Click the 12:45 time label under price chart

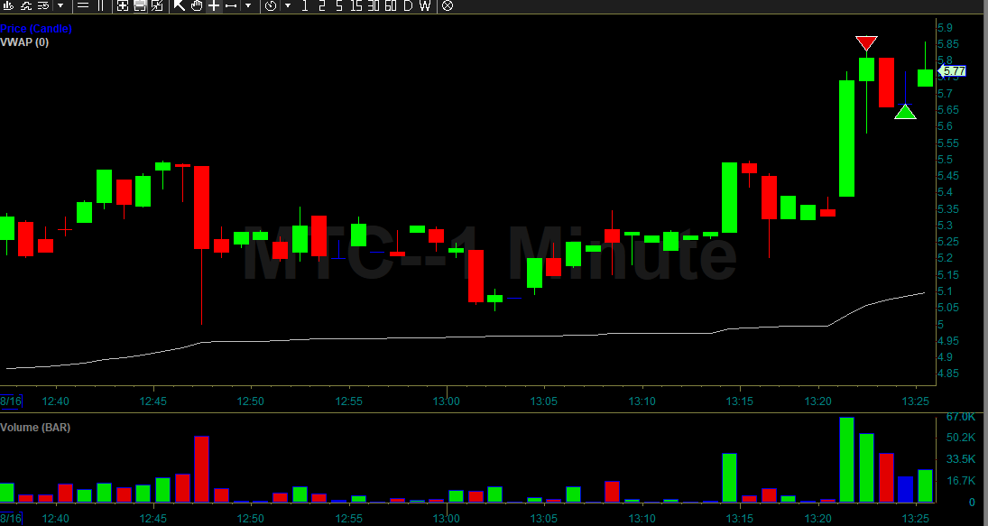[153, 401]
